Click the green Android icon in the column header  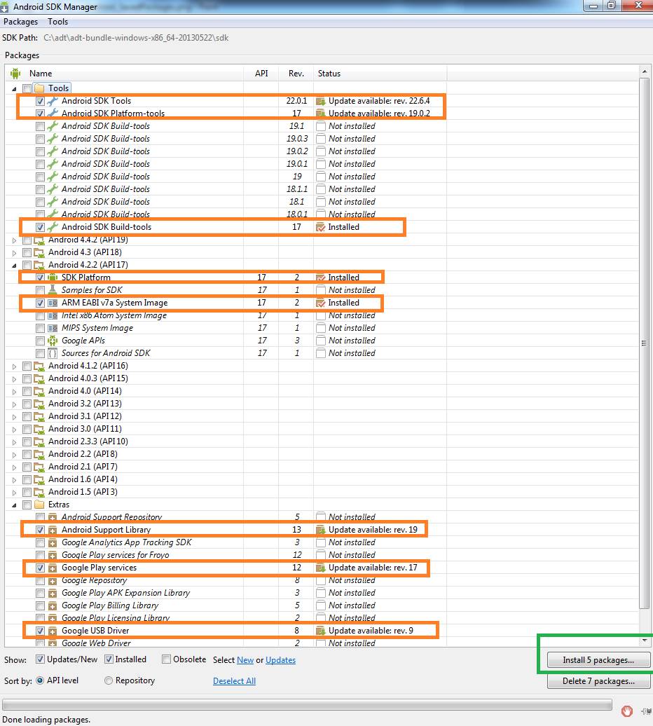pos(15,73)
